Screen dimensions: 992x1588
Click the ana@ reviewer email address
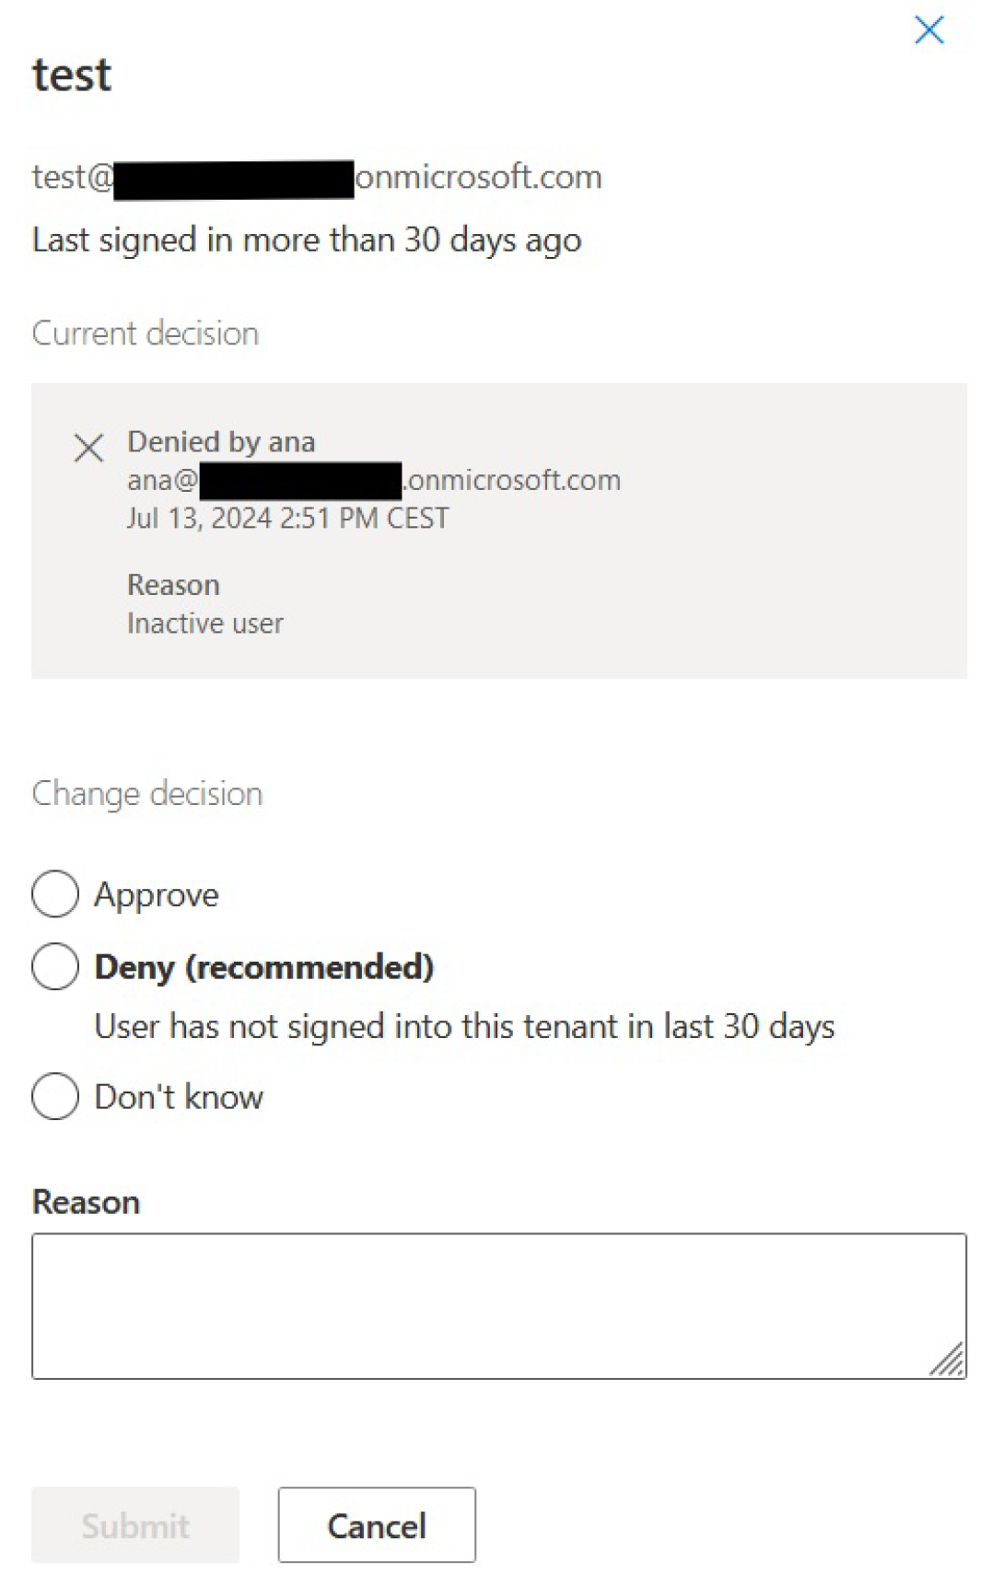pos(373,481)
